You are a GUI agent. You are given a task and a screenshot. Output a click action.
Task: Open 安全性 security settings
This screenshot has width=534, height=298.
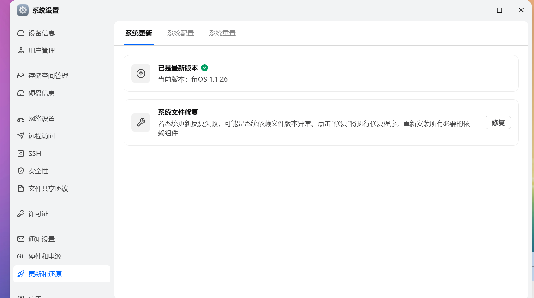tap(38, 171)
